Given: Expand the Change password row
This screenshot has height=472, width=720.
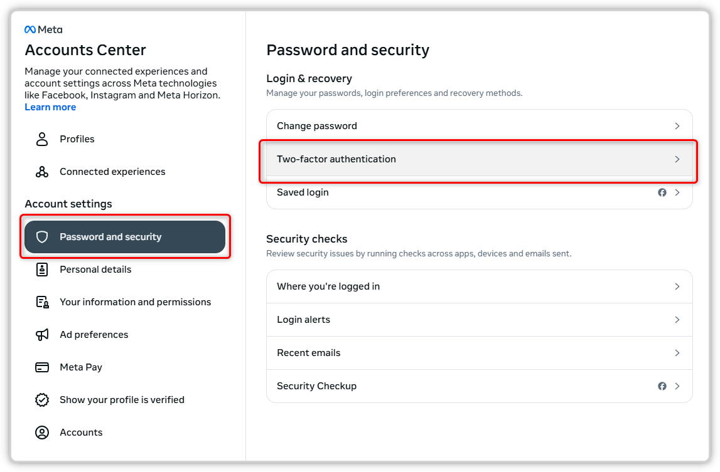Looking at the screenshot, I should tap(677, 125).
